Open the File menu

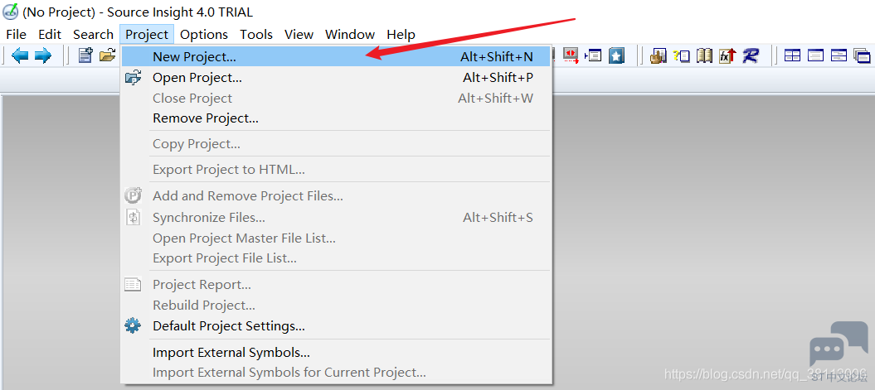coord(17,34)
